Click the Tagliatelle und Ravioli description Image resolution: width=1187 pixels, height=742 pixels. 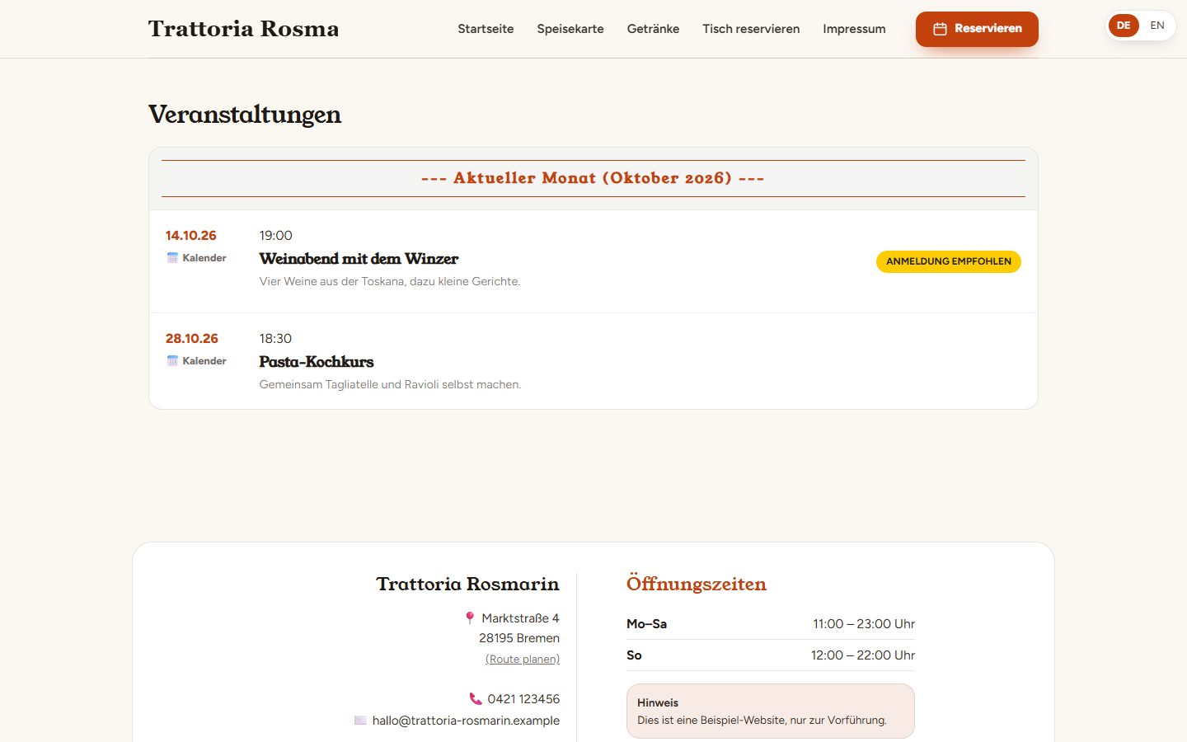pyautogui.click(x=391, y=384)
